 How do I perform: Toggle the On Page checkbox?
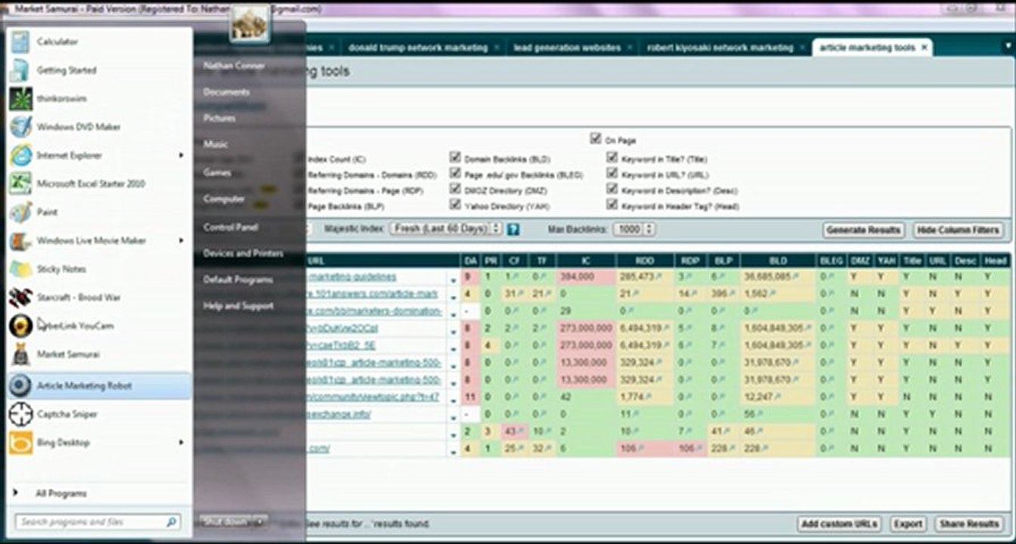point(596,140)
